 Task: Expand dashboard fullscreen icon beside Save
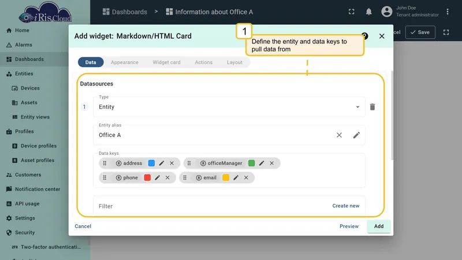446,32
